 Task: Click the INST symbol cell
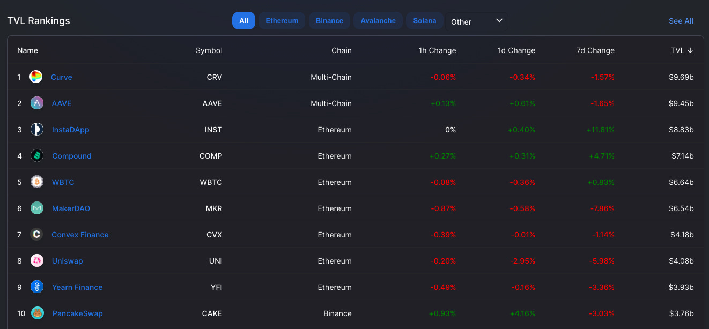click(213, 130)
